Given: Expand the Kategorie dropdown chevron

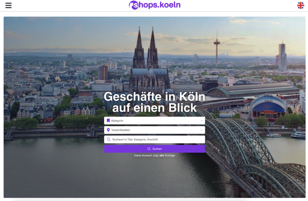Looking at the screenshot, I should [202, 121].
